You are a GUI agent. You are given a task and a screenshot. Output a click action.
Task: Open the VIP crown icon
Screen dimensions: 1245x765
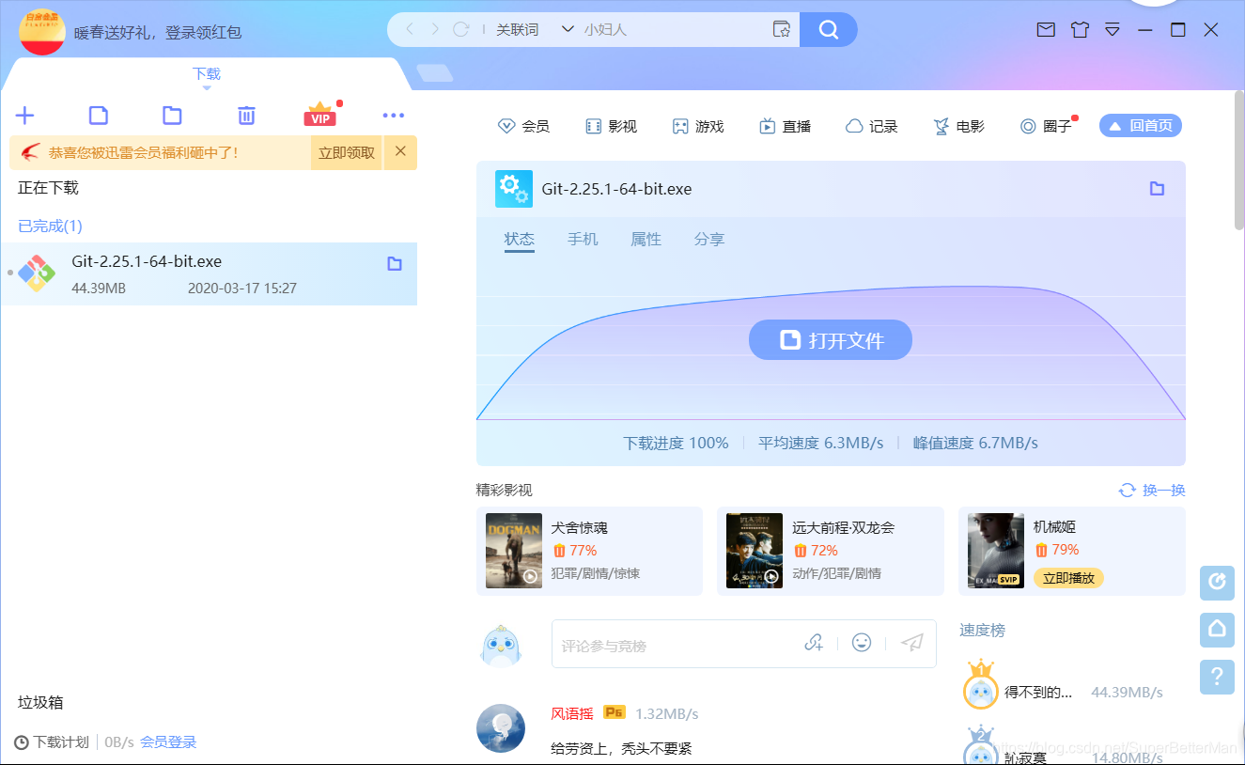(320, 114)
